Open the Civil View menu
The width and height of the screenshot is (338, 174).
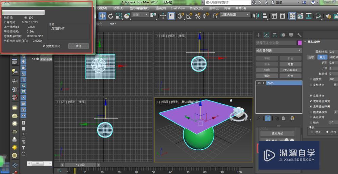pos(177,8)
